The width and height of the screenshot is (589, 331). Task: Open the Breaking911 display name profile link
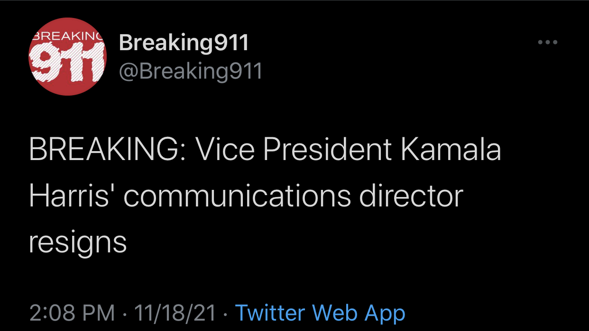[x=184, y=43]
